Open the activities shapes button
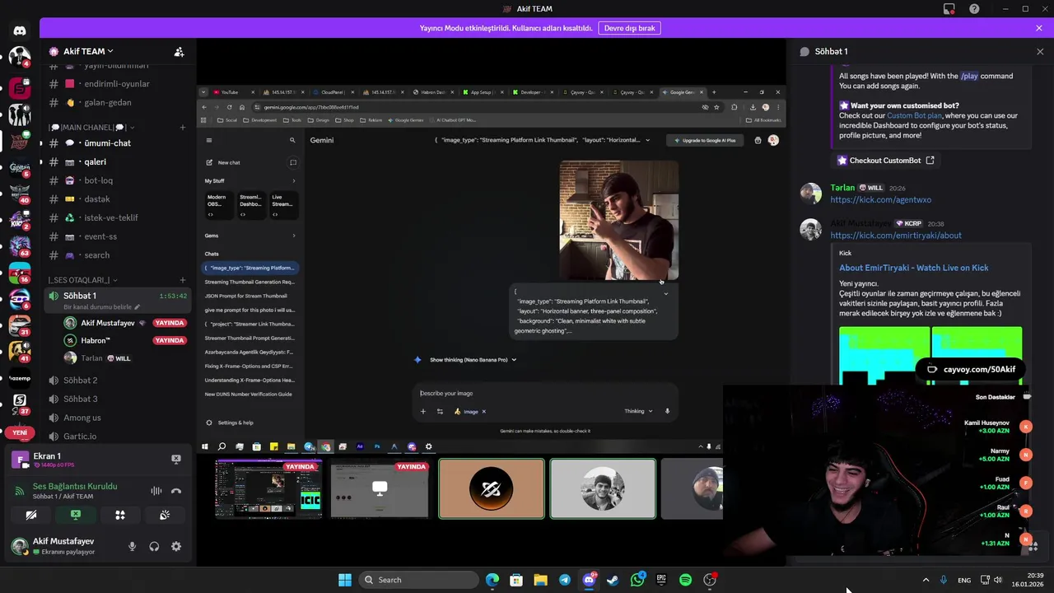 120,515
